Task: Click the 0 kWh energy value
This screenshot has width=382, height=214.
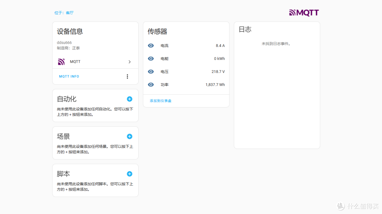Action: click(x=219, y=59)
